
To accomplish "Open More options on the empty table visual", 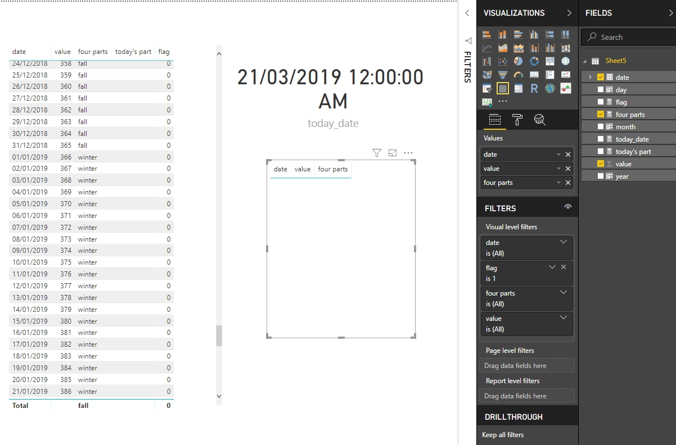I will click(x=408, y=152).
